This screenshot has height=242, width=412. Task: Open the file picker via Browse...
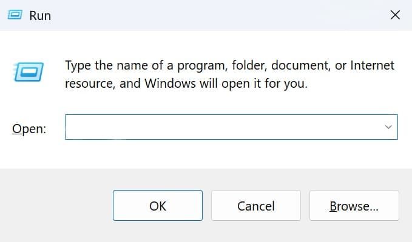[354, 206]
